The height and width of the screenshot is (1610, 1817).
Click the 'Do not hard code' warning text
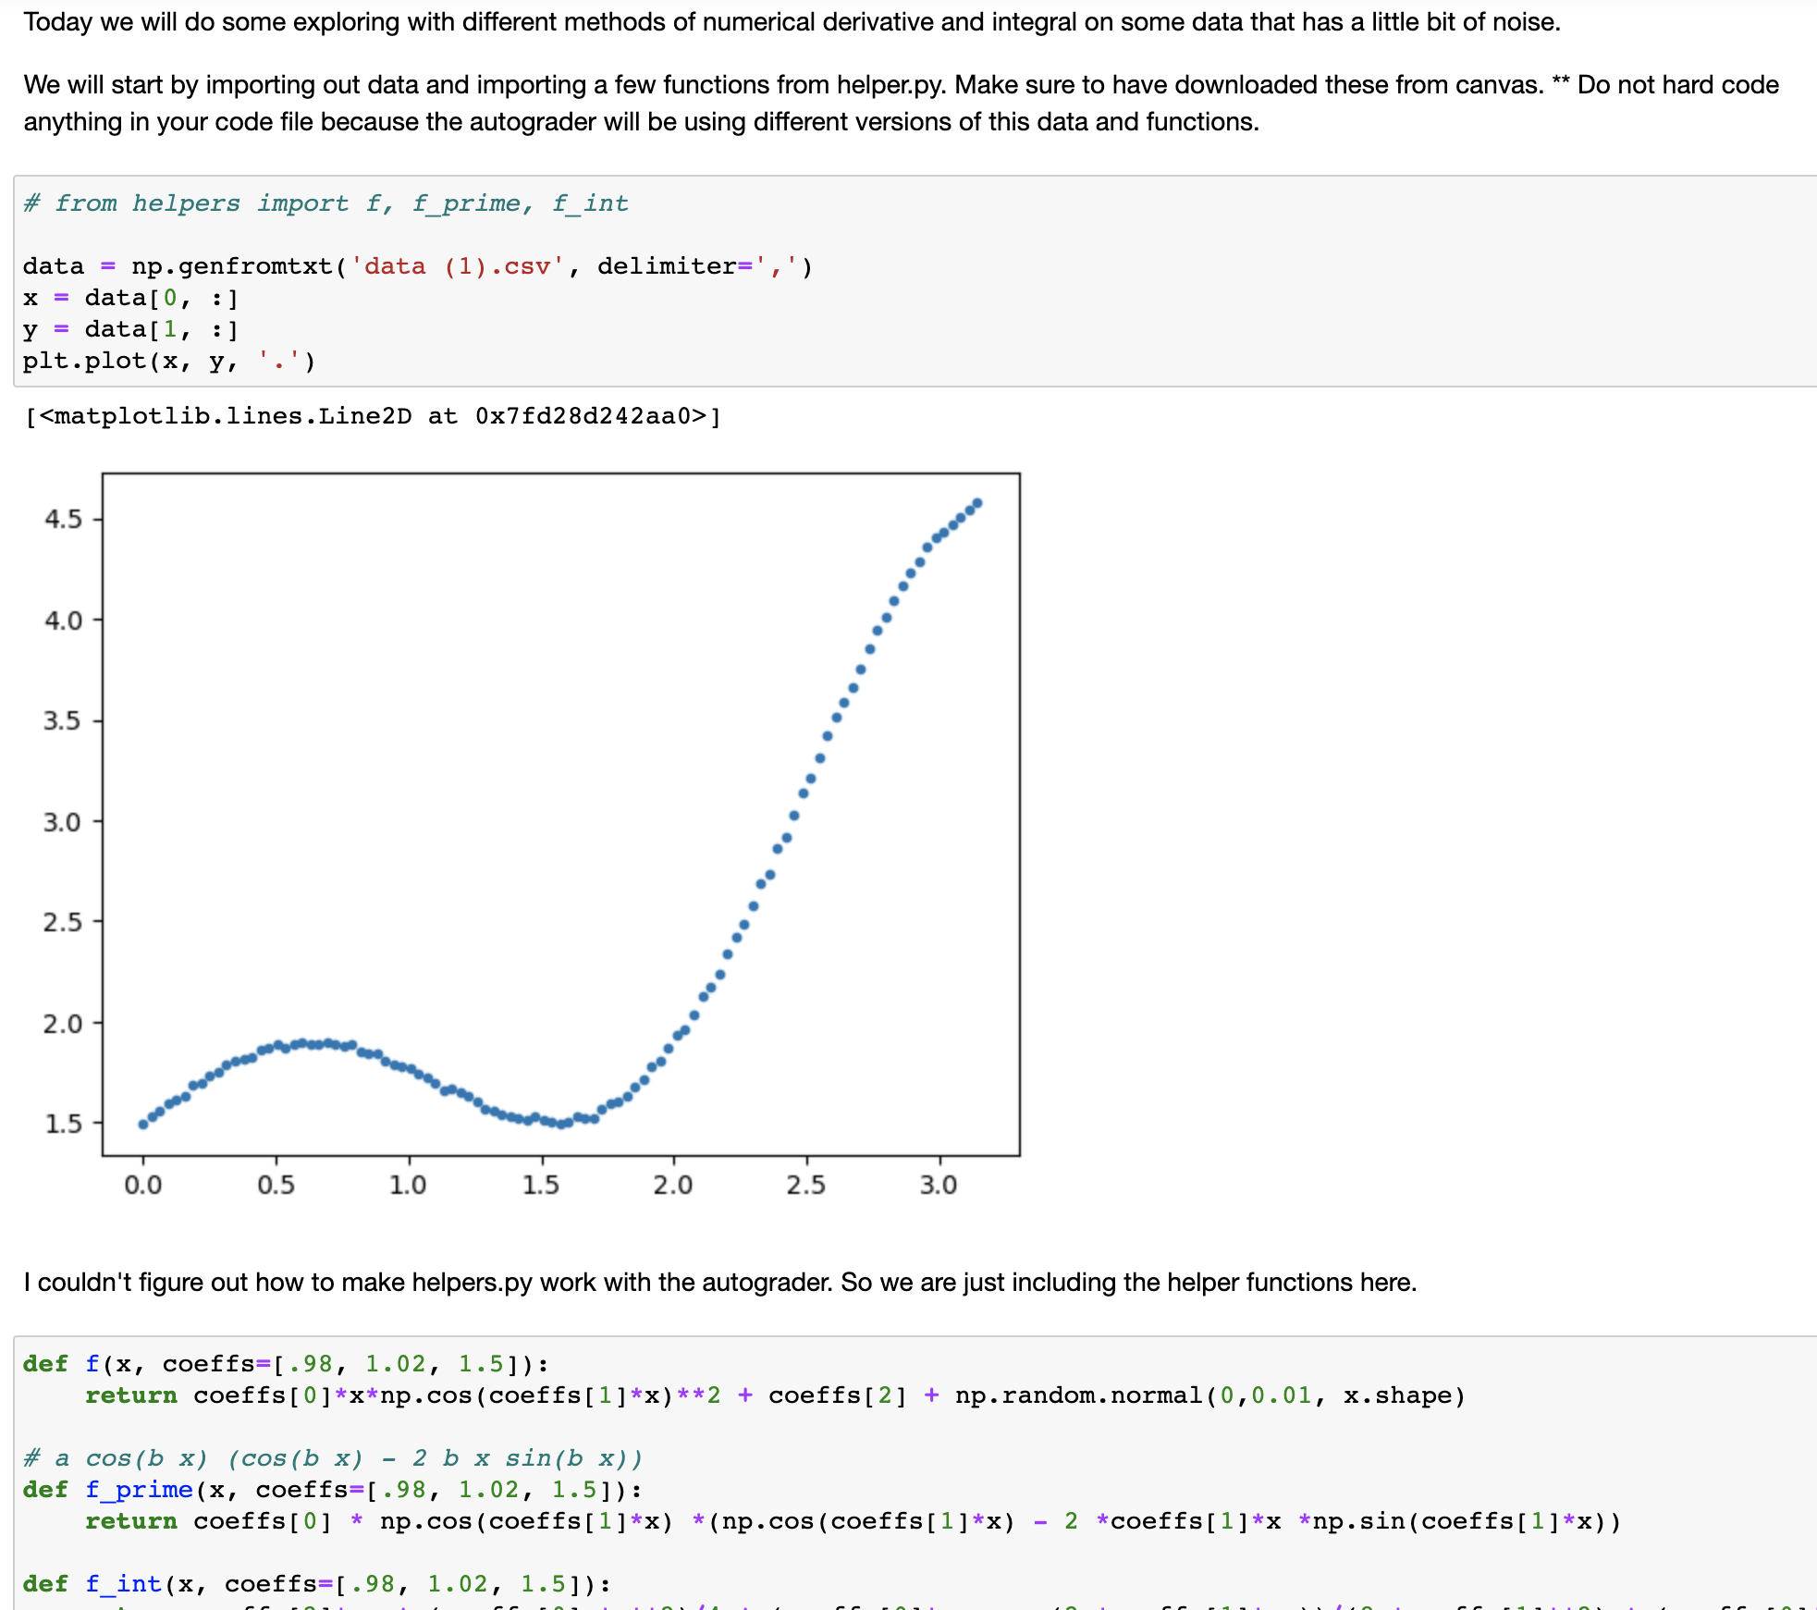[1677, 85]
